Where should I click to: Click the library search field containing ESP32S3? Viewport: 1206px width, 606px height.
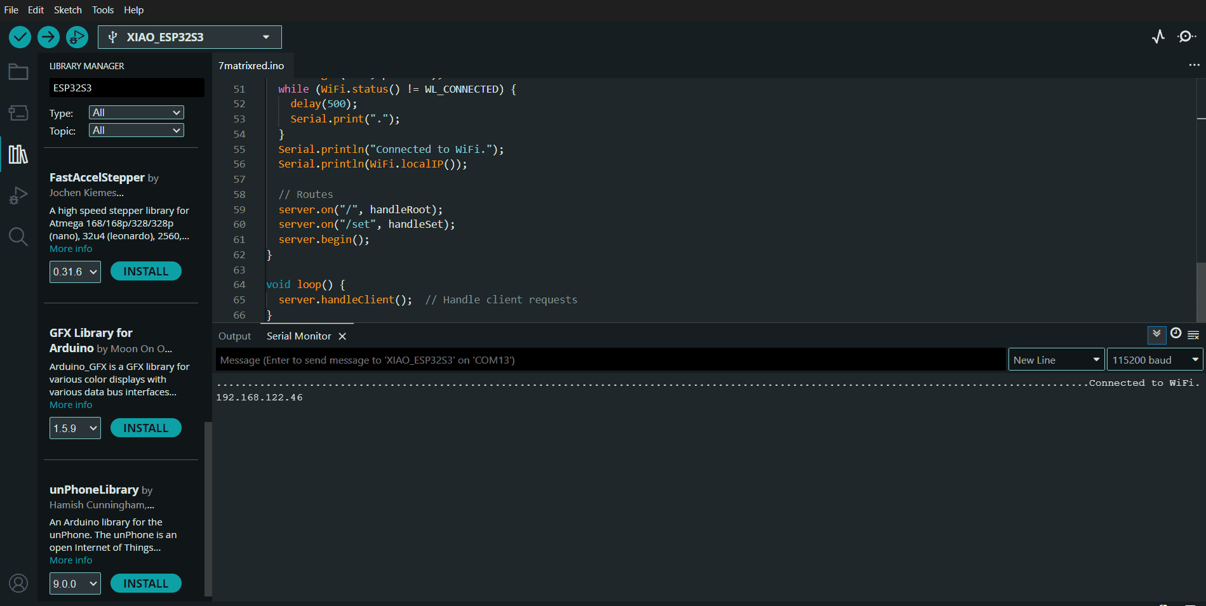(x=127, y=88)
